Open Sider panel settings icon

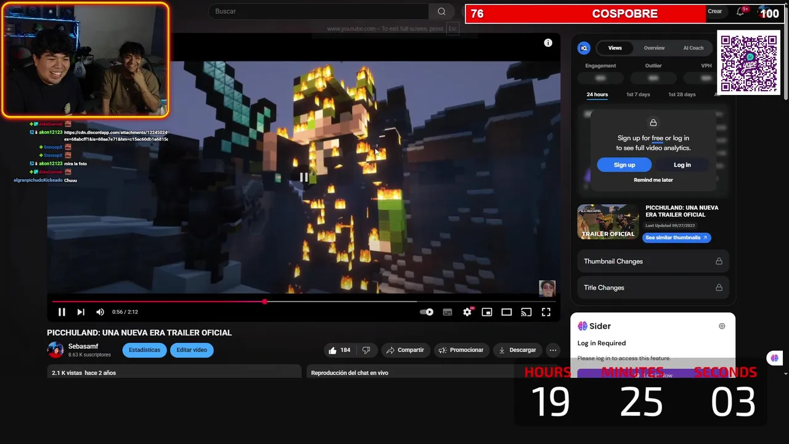[x=722, y=326]
